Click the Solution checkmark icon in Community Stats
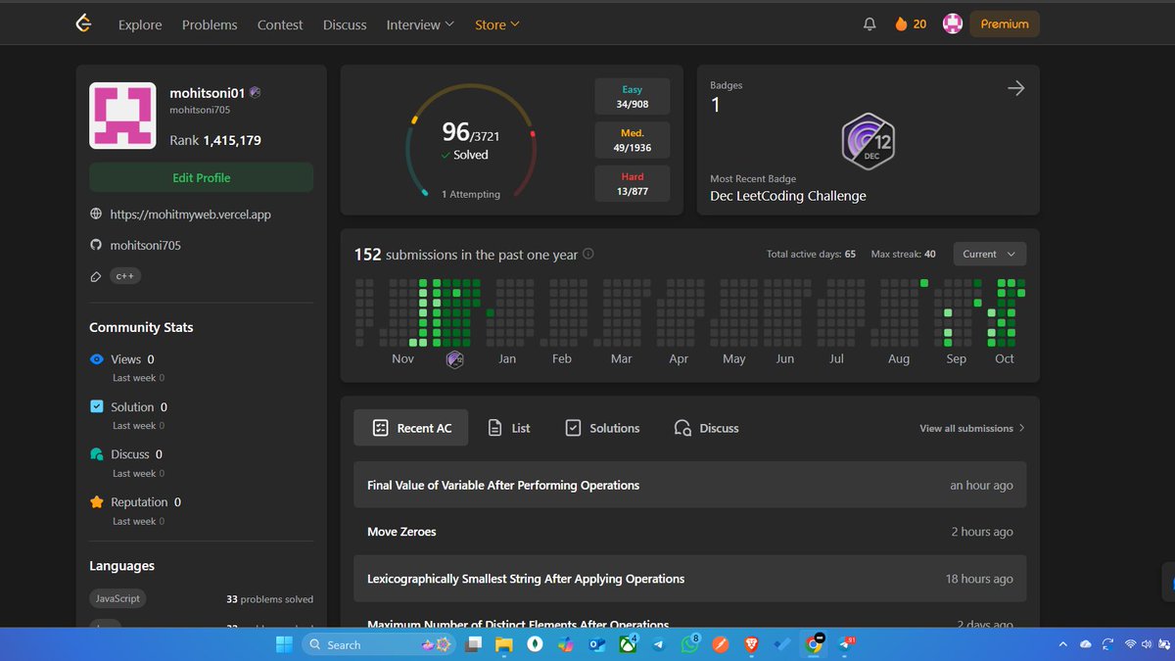The image size is (1175, 661). pos(97,406)
